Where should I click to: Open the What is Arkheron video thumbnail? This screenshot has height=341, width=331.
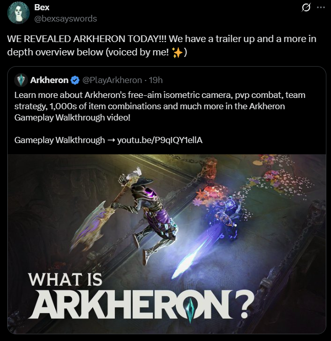tap(167, 244)
